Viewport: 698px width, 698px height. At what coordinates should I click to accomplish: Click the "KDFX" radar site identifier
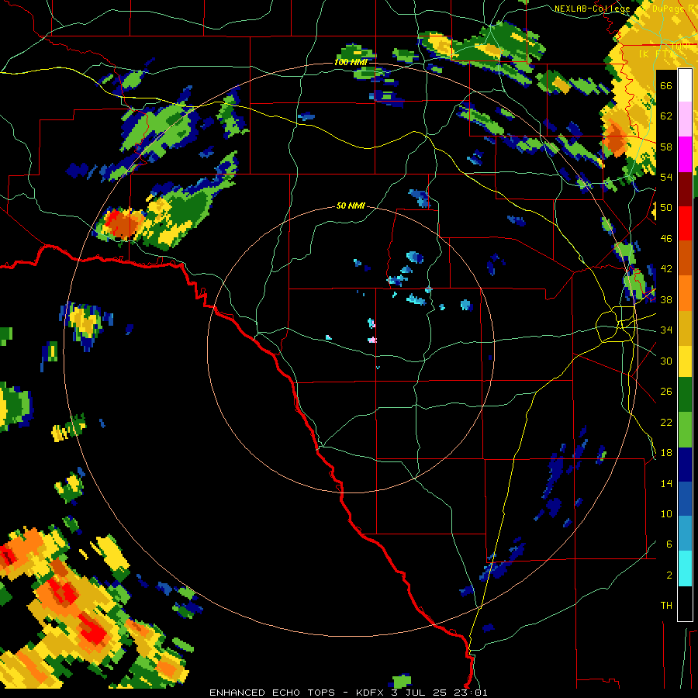click(371, 693)
